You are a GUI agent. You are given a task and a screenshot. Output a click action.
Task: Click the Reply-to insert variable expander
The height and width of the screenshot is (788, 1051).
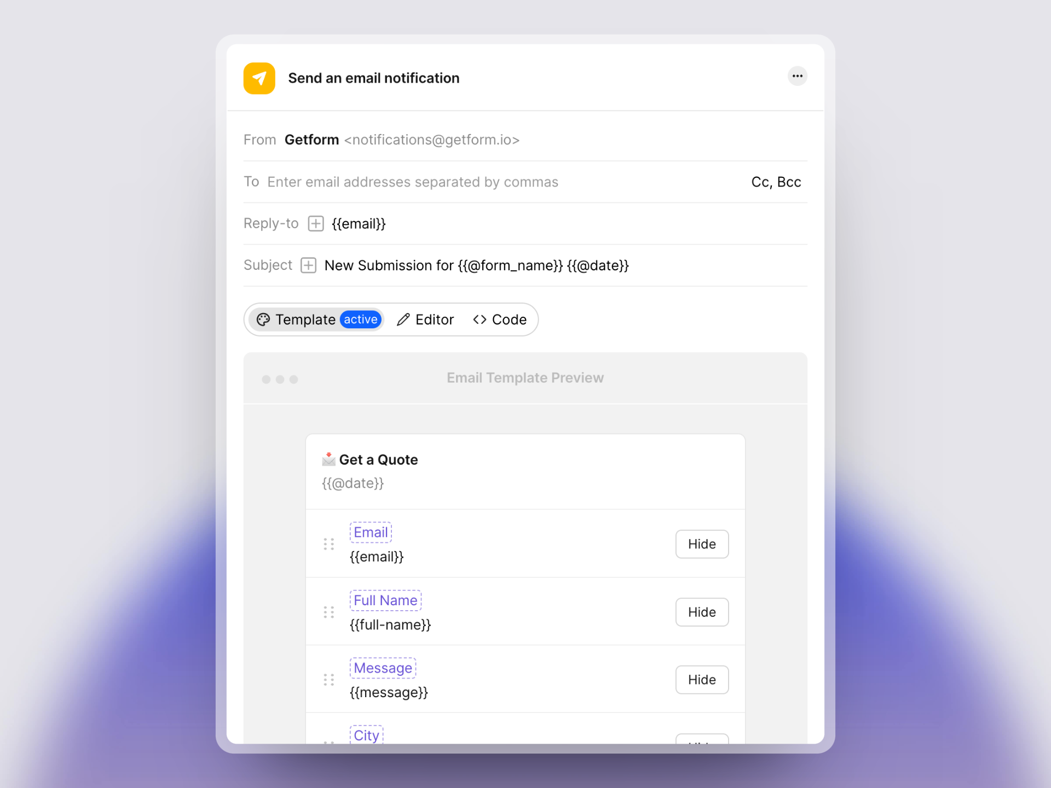point(317,223)
